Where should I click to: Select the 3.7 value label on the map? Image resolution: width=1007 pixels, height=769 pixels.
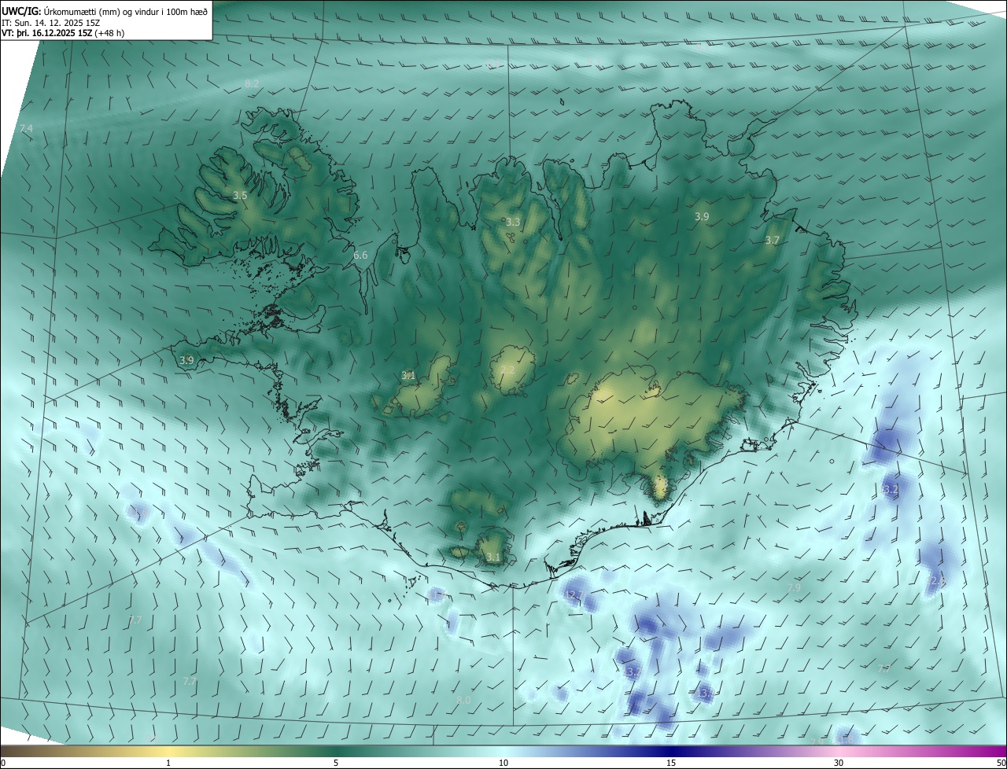[x=773, y=241]
